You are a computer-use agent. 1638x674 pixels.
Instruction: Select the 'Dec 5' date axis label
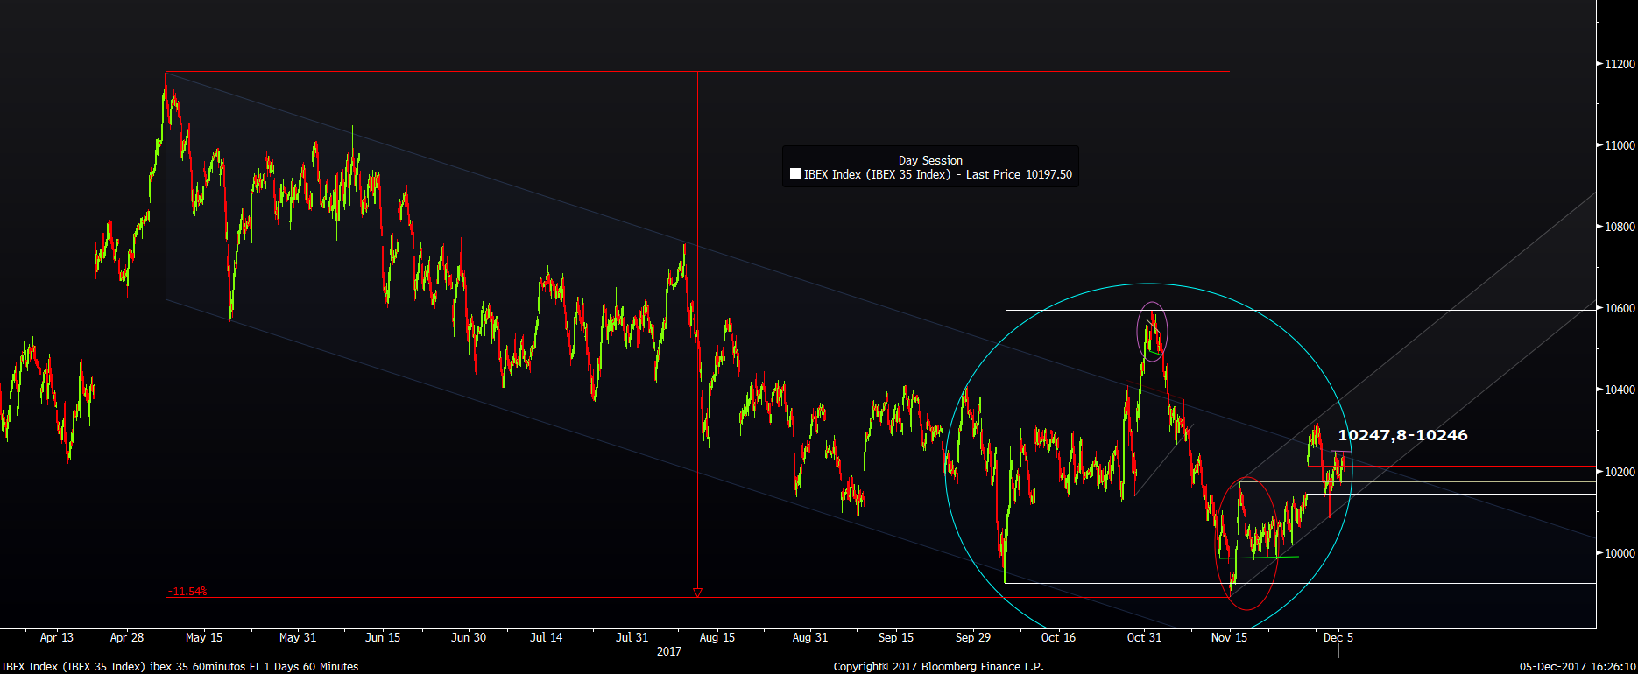[x=1338, y=637]
